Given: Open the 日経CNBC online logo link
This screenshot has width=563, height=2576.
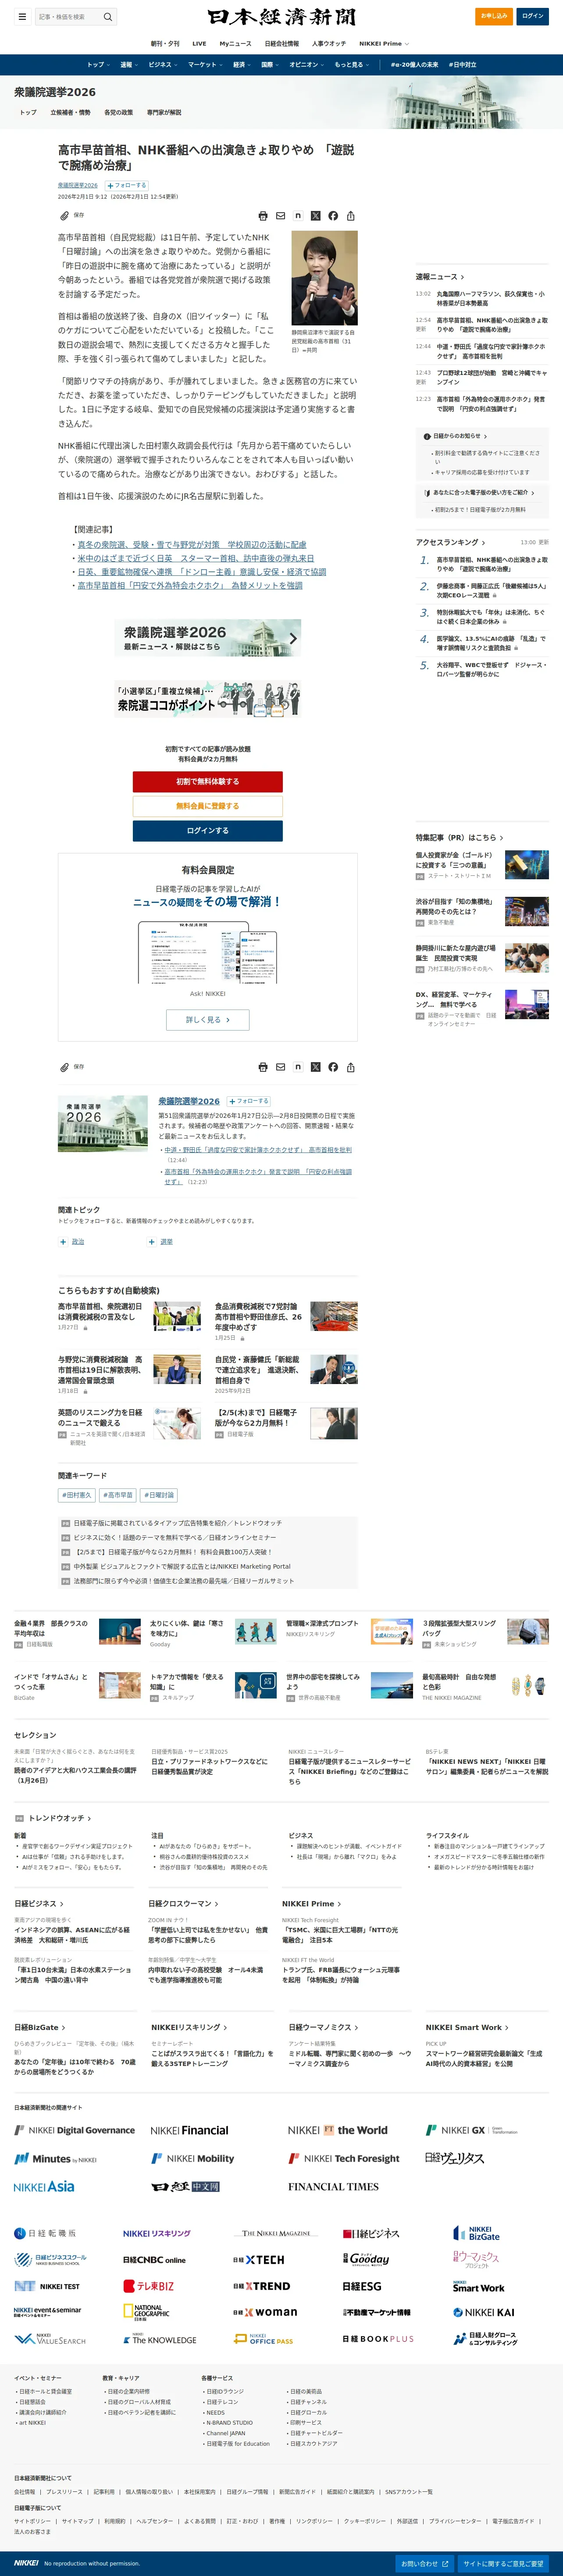Looking at the screenshot, I should click(x=154, y=2260).
